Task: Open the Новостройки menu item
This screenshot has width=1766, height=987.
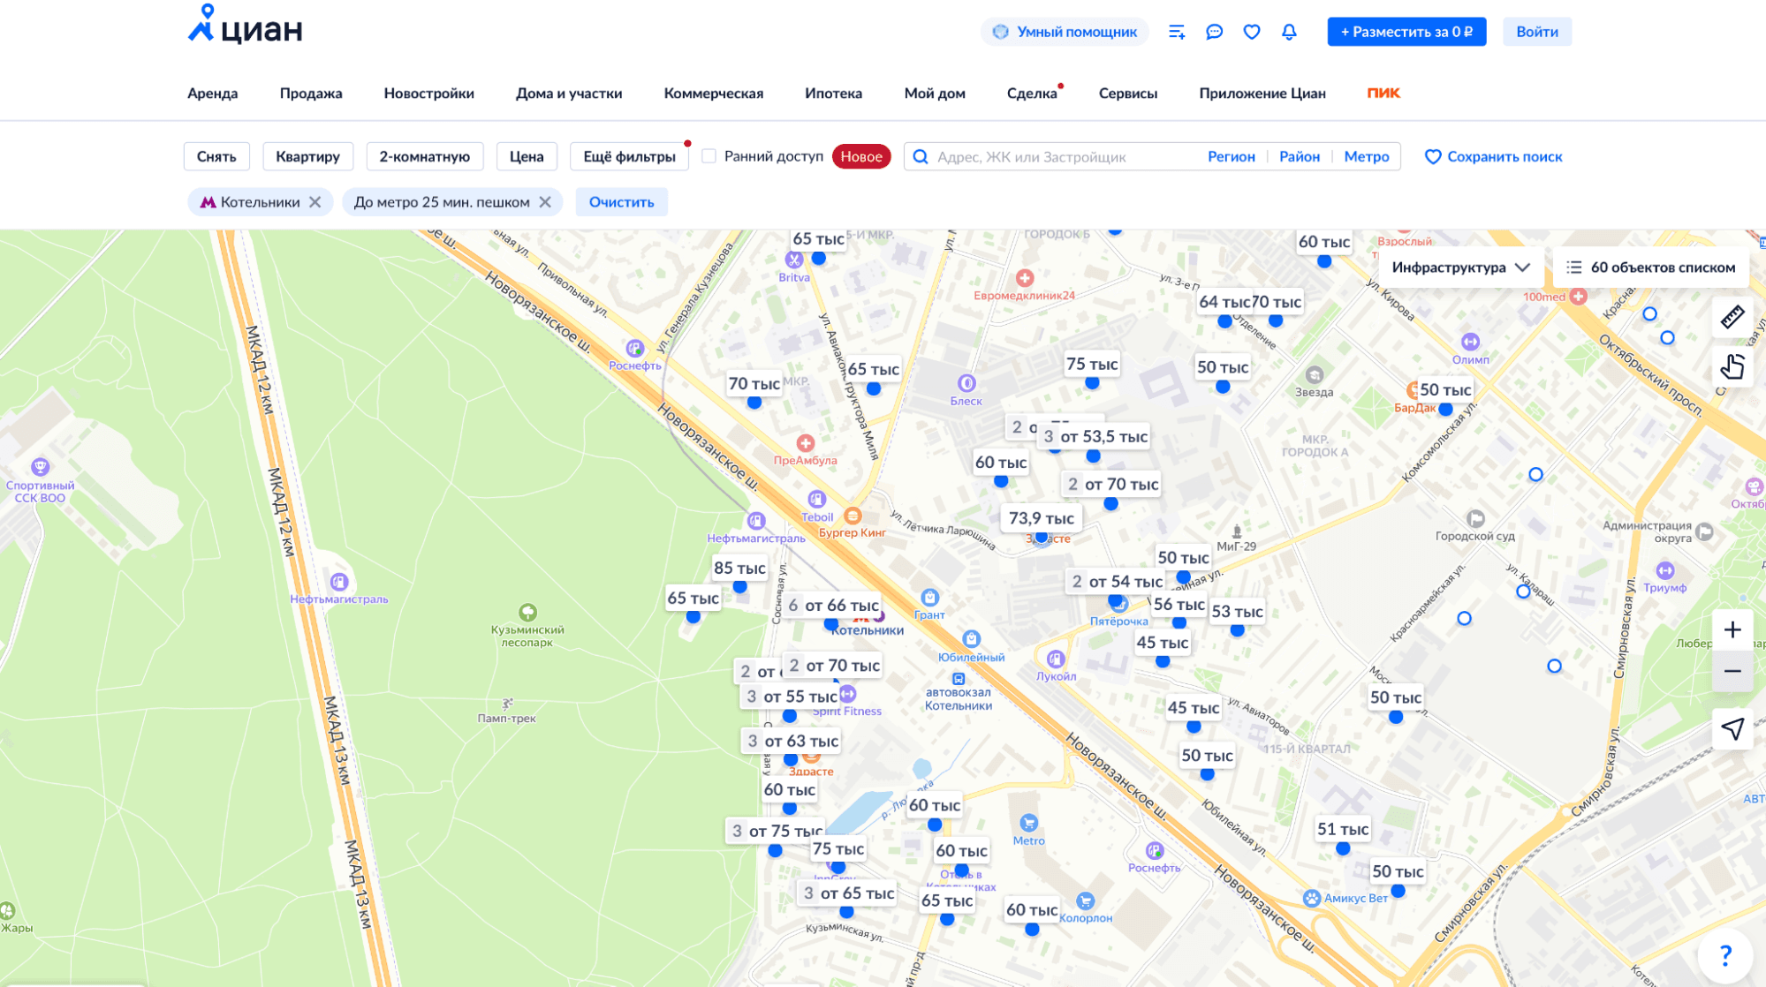Action: [428, 94]
